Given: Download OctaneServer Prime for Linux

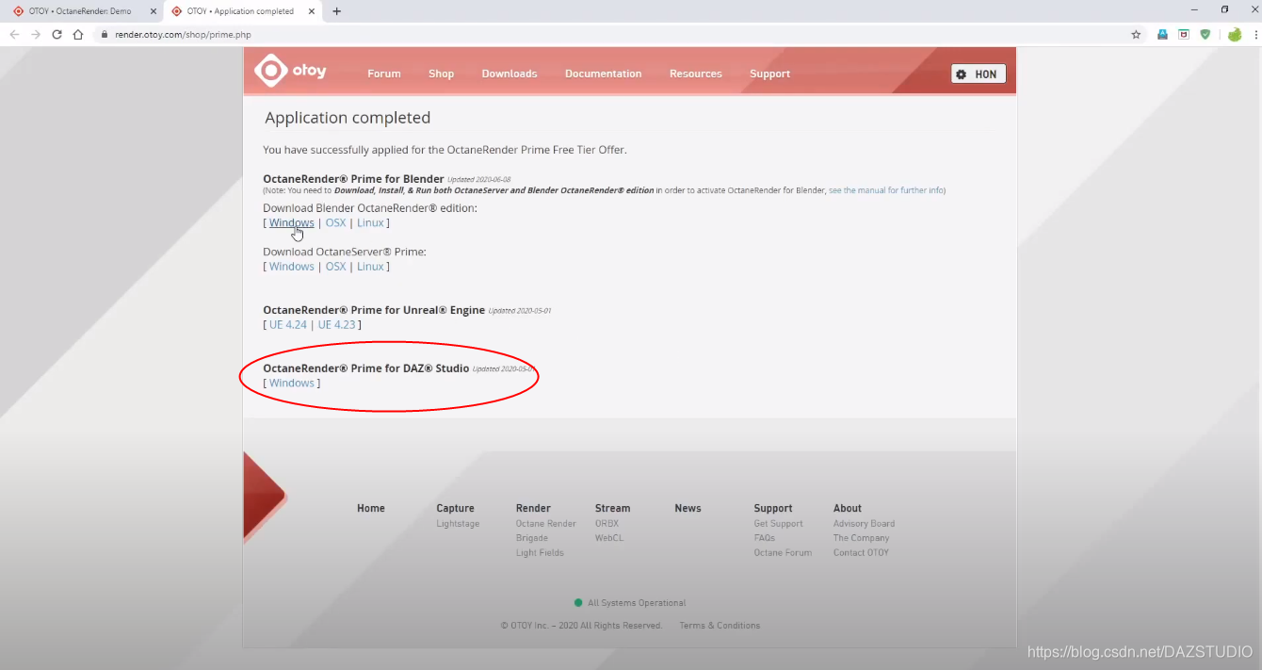Looking at the screenshot, I should [370, 267].
